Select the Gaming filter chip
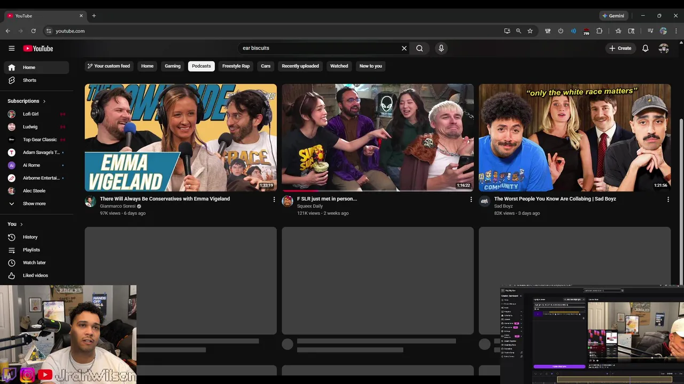684x384 pixels. point(173,66)
